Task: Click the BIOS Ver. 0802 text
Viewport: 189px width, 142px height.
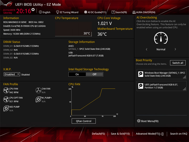Action: pyautogui.click(x=36, y=22)
